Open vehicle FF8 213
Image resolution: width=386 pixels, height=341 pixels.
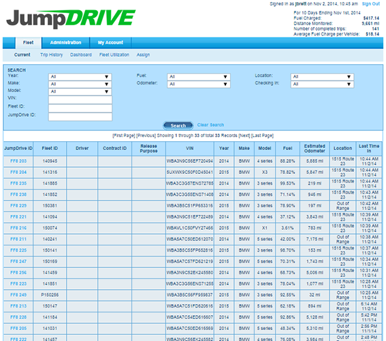click(18, 306)
